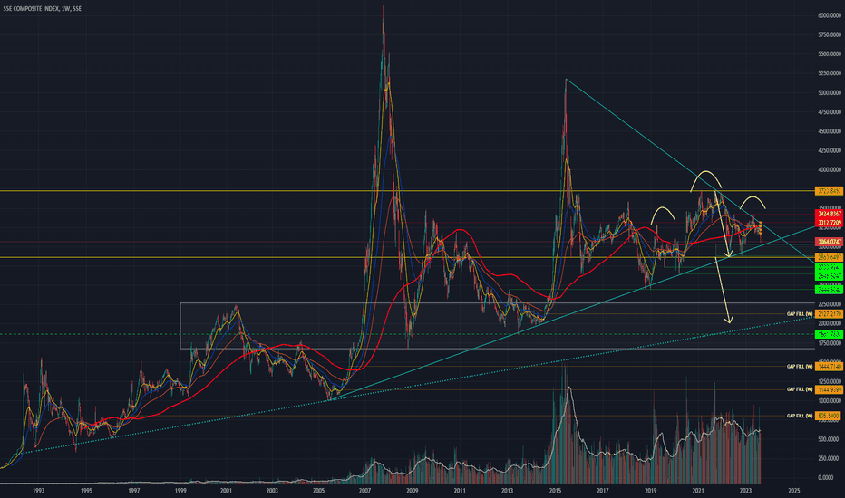The image size is (845, 498).
Task: Select the 1997 label on time axis
Action: [x=134, y=491]
